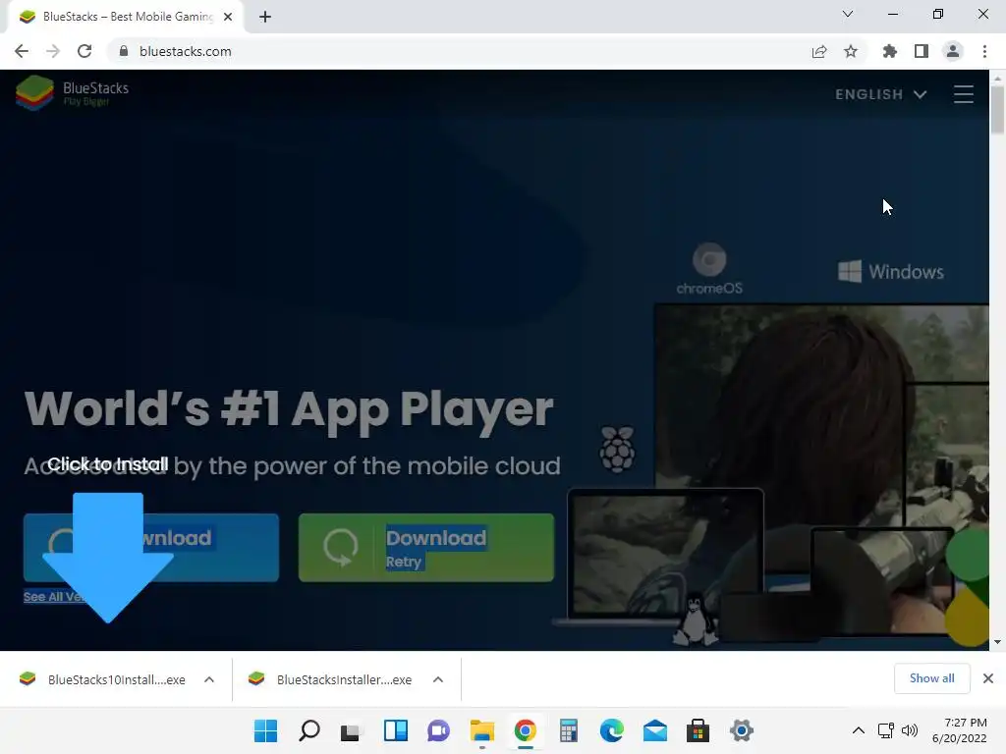Open the volume tray icon
This screenshot has width=1006, height=754.
(909, 730)
